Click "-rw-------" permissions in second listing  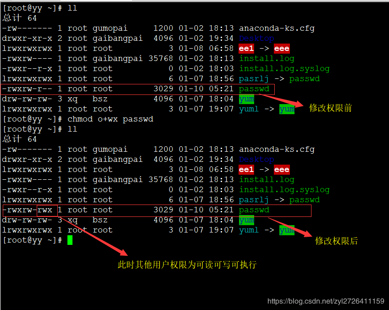(27, 149)
